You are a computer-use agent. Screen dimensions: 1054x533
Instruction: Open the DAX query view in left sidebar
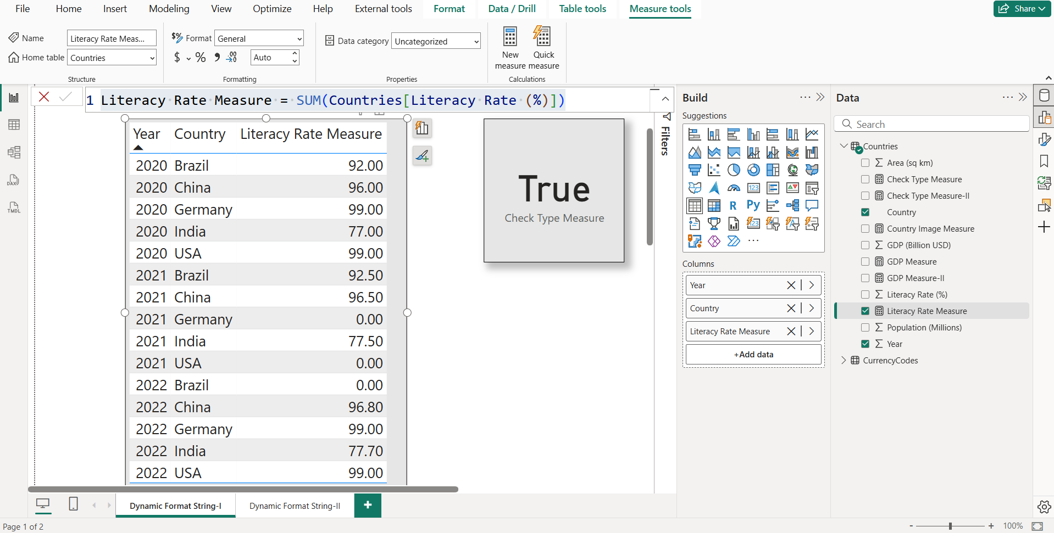click(14, 180)
